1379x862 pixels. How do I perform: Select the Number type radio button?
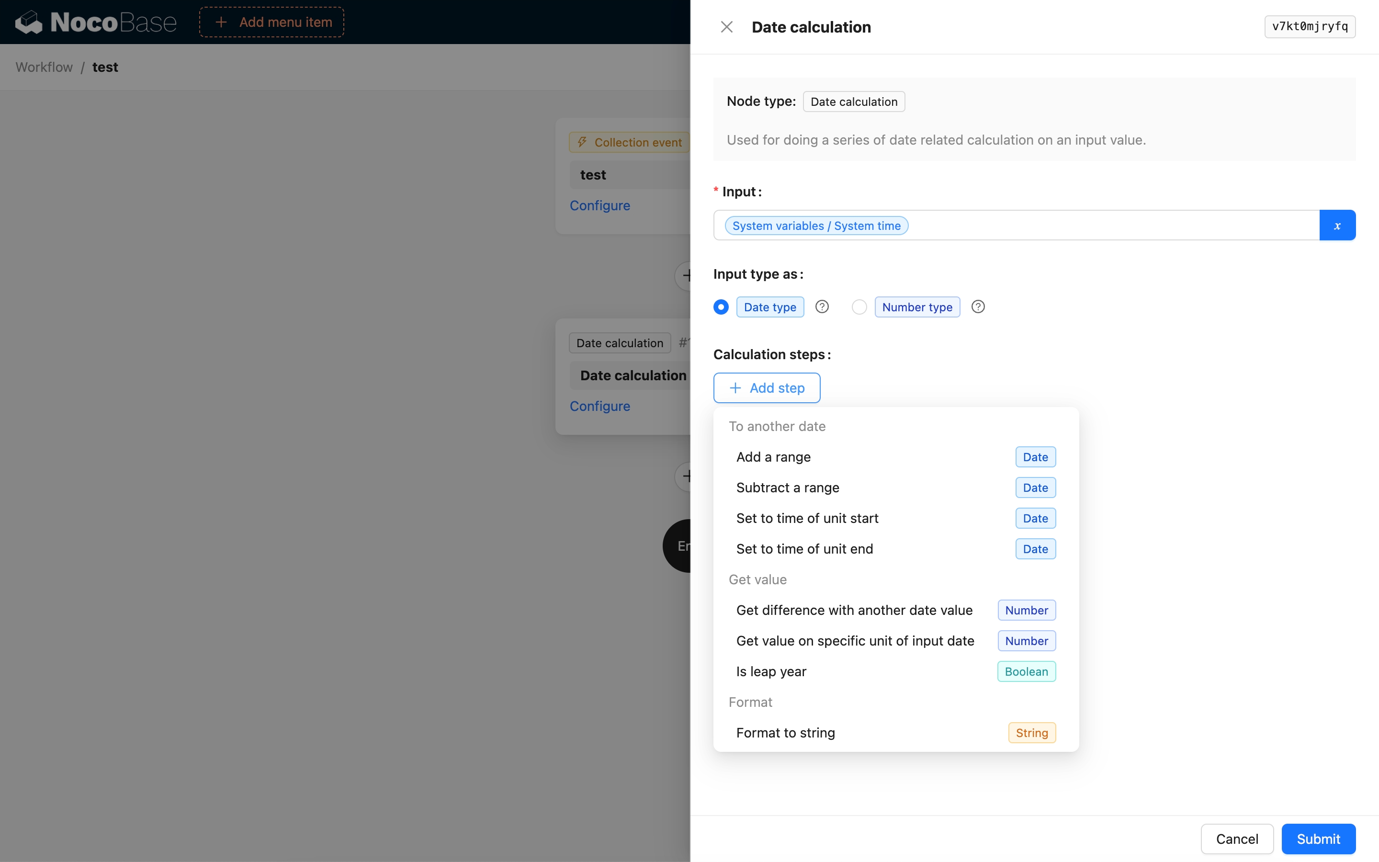tap(860, 307)
